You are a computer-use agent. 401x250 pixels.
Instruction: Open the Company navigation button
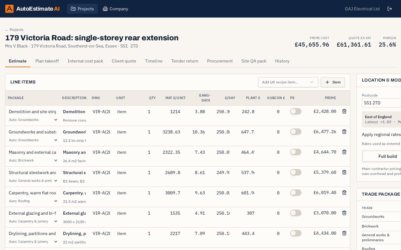(116, 9)
